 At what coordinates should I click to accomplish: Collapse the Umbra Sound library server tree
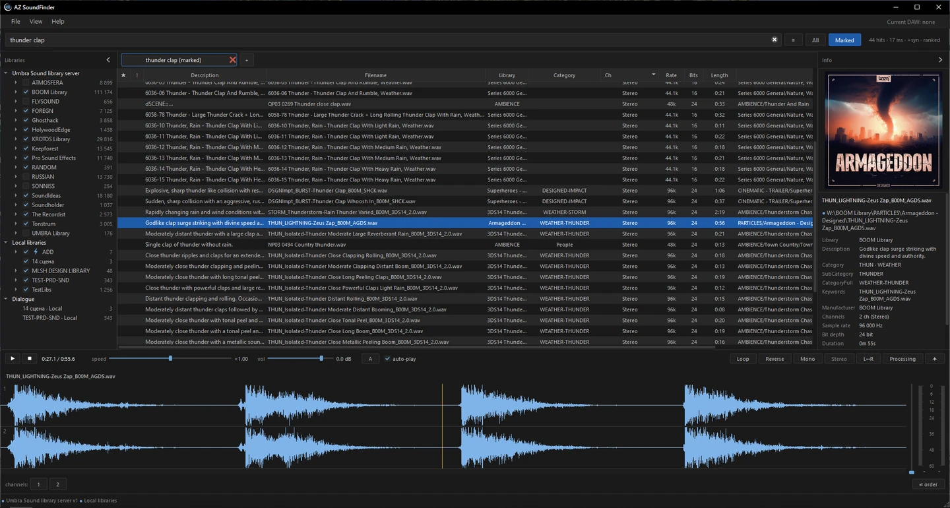pyautogui.click(x=6, y=73)
